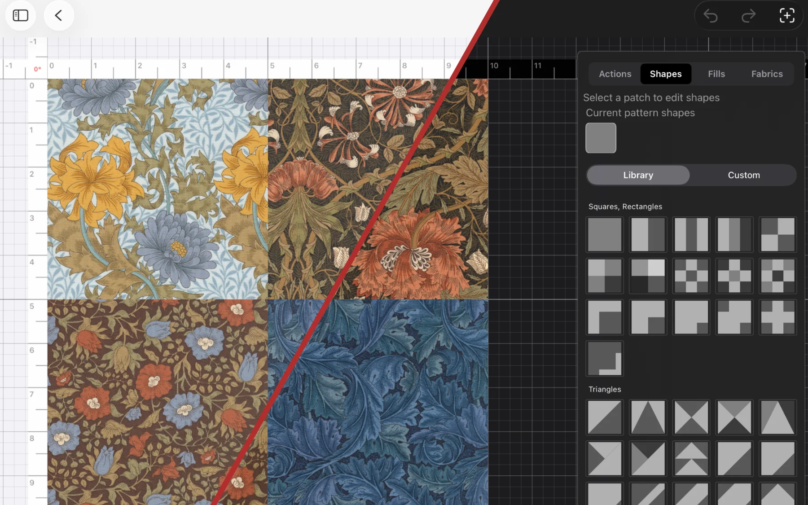This screenshot has height=505, width=808.
Task: Choose the light house-shaped pentagon block
Action: (778, 494)
